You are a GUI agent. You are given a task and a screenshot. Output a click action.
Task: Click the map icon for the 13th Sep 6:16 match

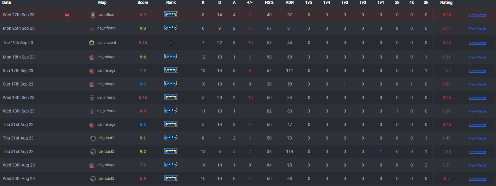click(x=92, y=98)
